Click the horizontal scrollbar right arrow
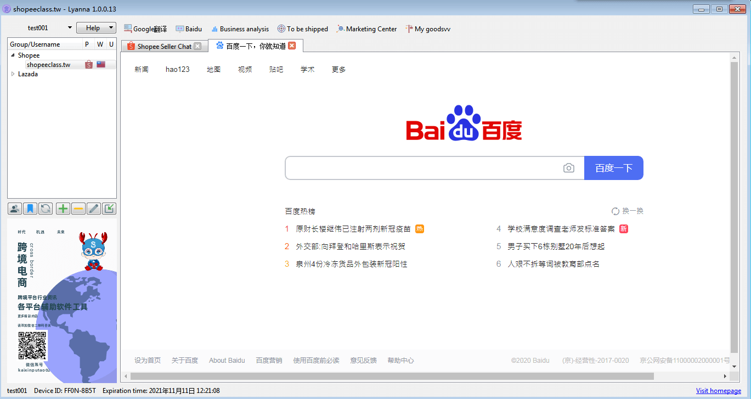 coord(725,376)
